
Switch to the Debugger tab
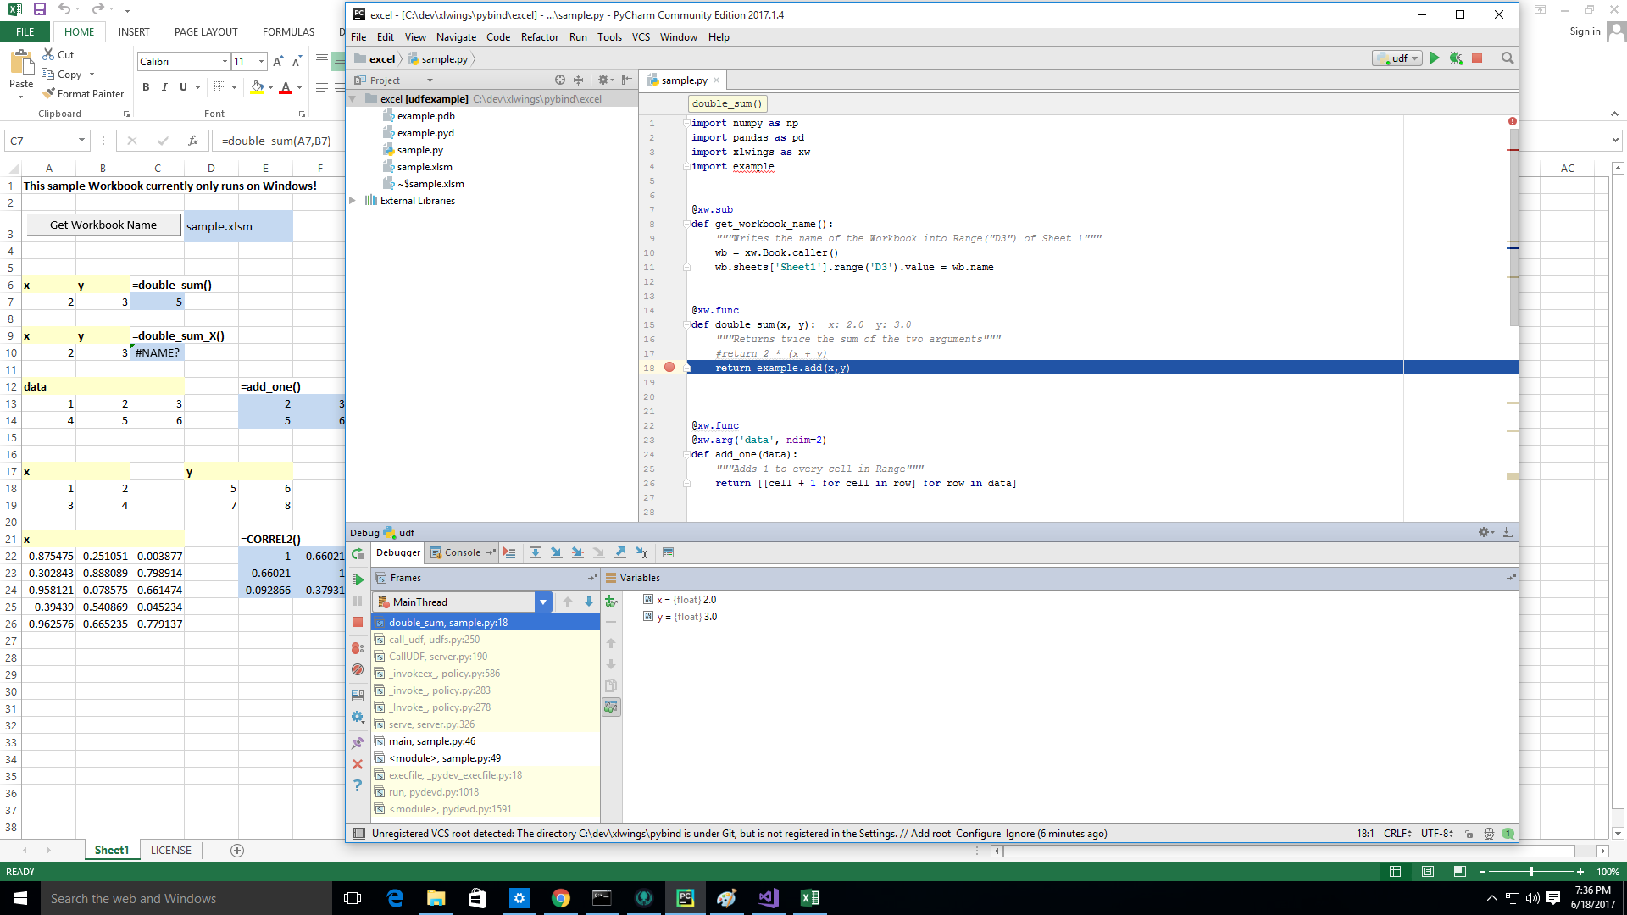(x=397, y=552)
